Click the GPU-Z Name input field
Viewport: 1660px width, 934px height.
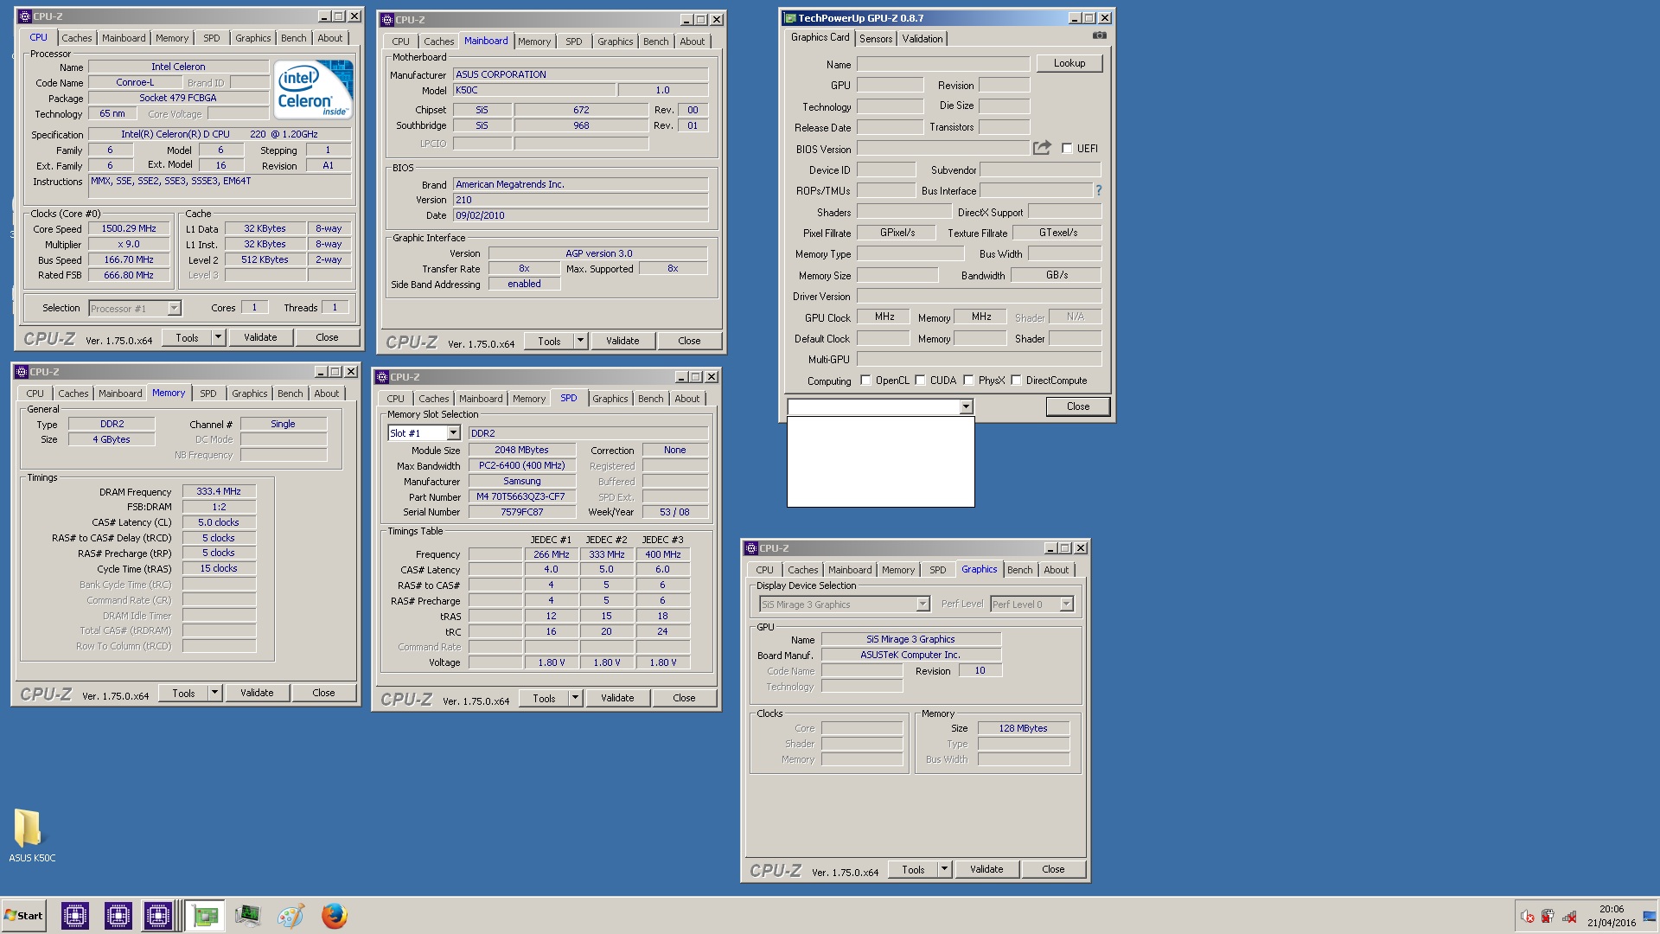(943, 64)
